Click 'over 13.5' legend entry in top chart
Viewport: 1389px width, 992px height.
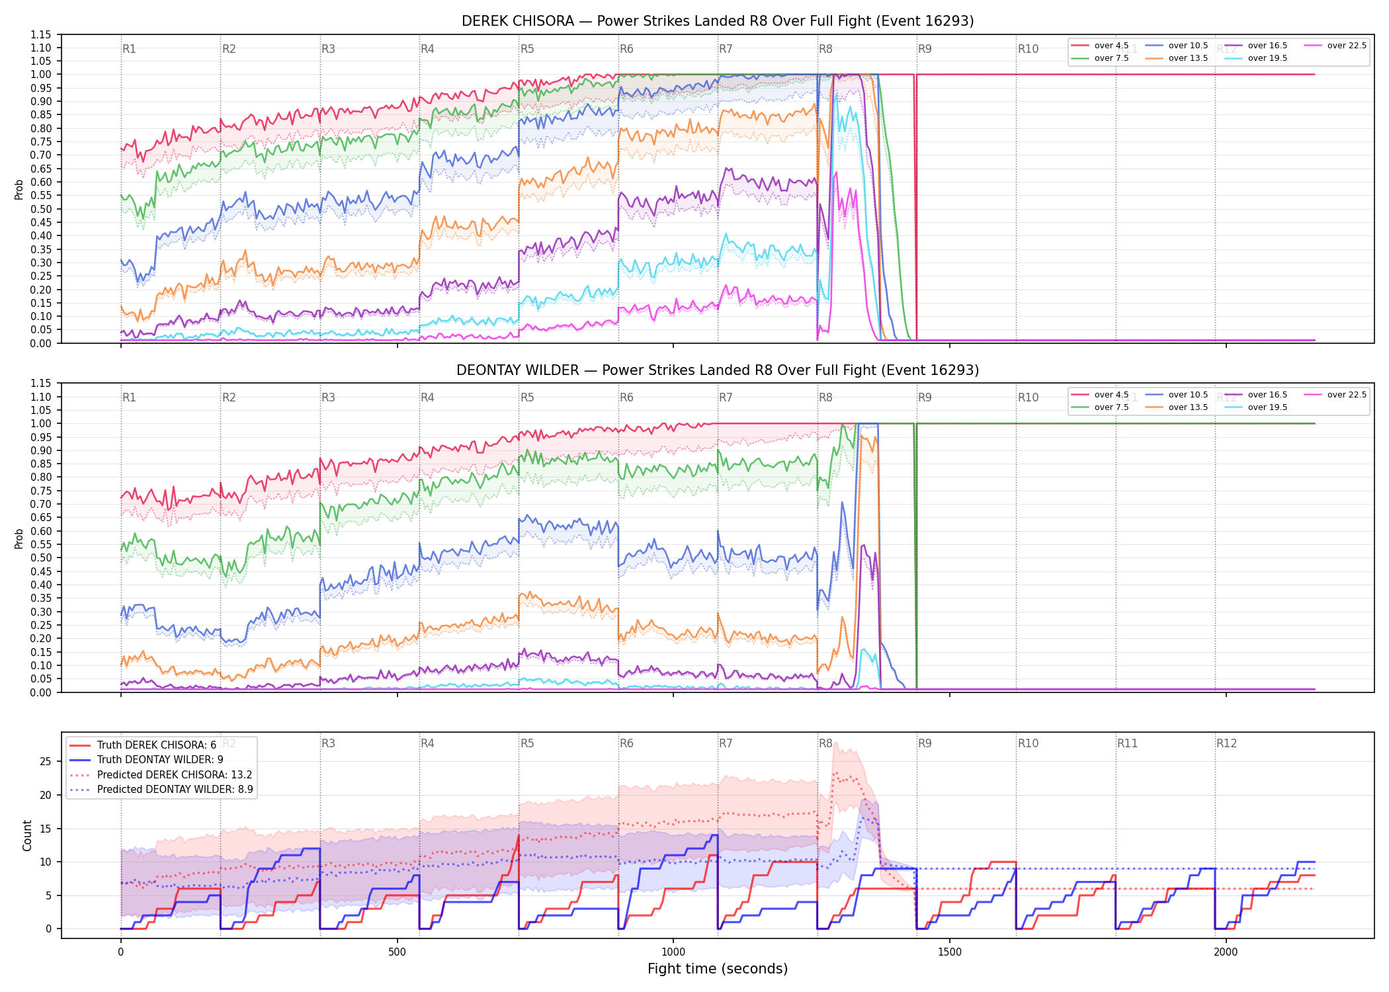click(x=1176, y=58)
